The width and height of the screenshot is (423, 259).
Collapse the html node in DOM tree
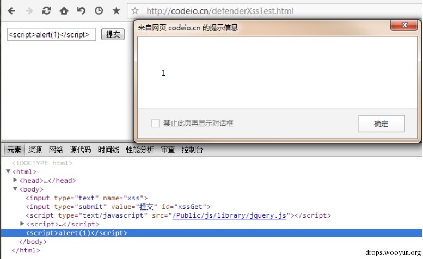[8, 171]
